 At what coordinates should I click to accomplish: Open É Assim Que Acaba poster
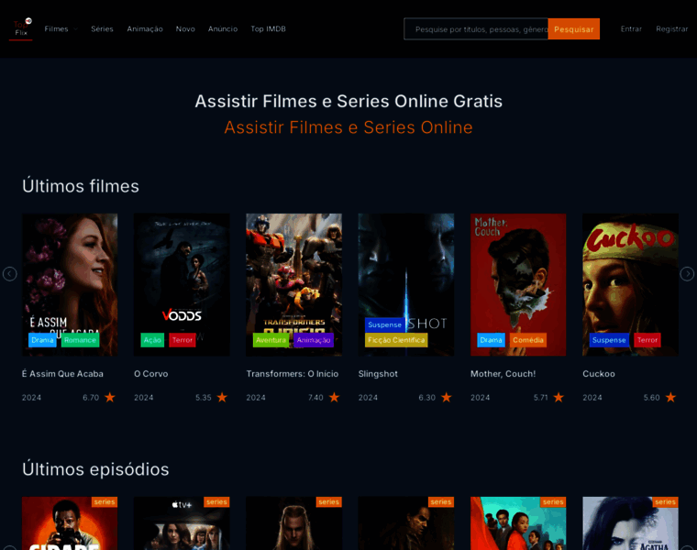[70, 284]
